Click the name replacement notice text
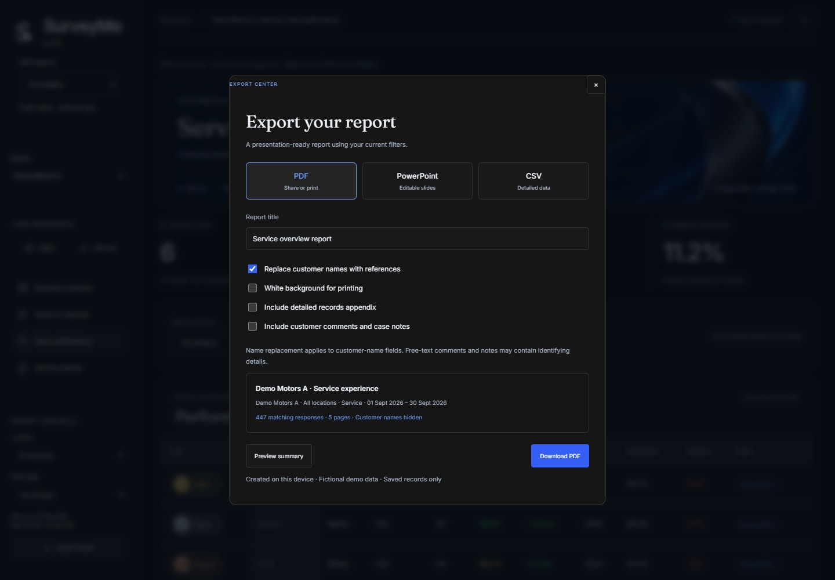Screen dimensions: 835x580 pos(408,356)
